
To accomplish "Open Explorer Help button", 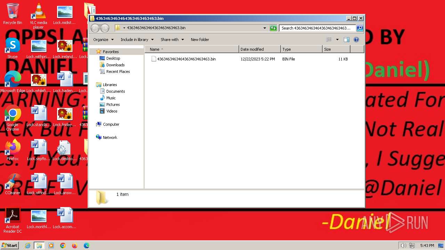I will coord(356,40).
